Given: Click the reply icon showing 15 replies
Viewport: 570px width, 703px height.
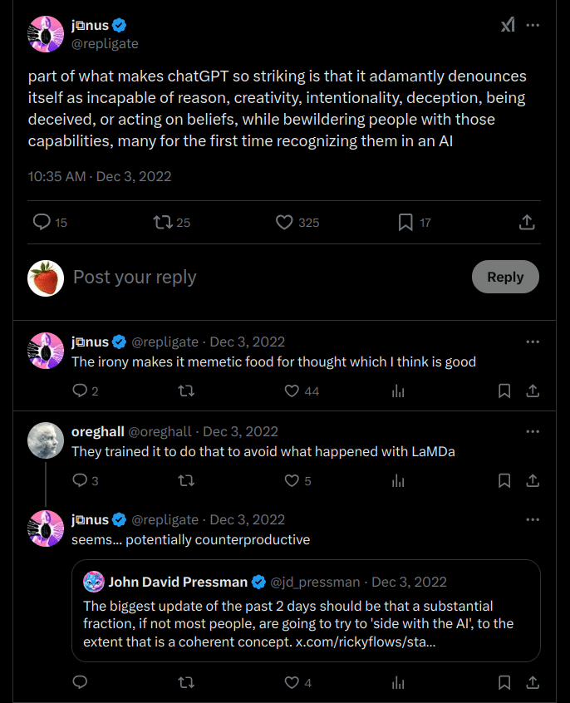Looking at the screenshot, I should (42, 222).
